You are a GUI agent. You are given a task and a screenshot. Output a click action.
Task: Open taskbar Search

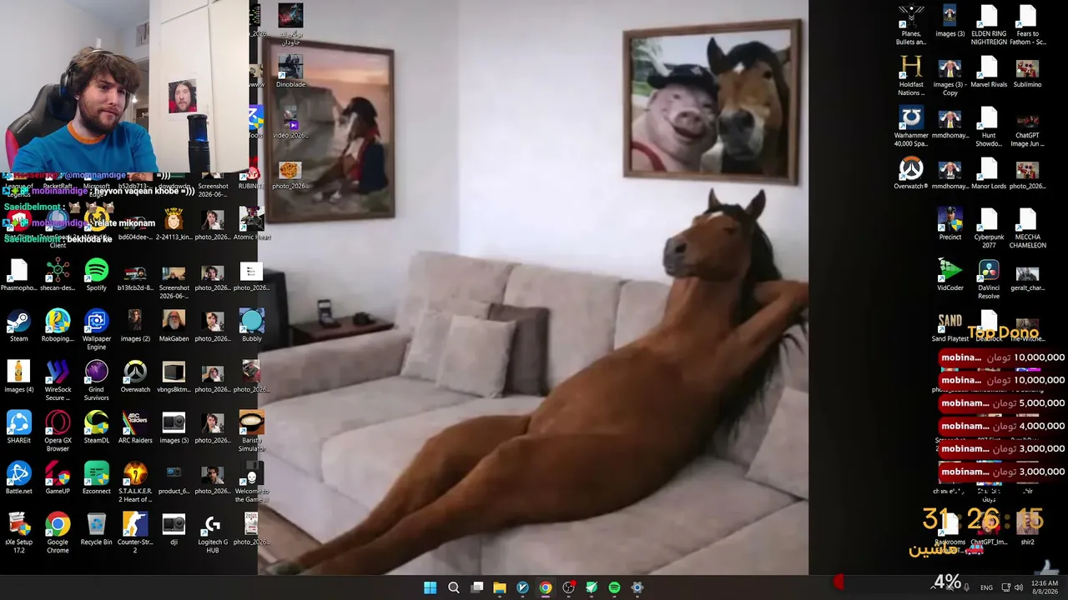pos(453,587)
